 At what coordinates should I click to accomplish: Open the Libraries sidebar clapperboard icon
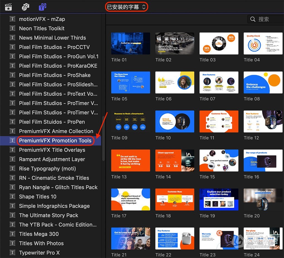click(x=9, y=7)
